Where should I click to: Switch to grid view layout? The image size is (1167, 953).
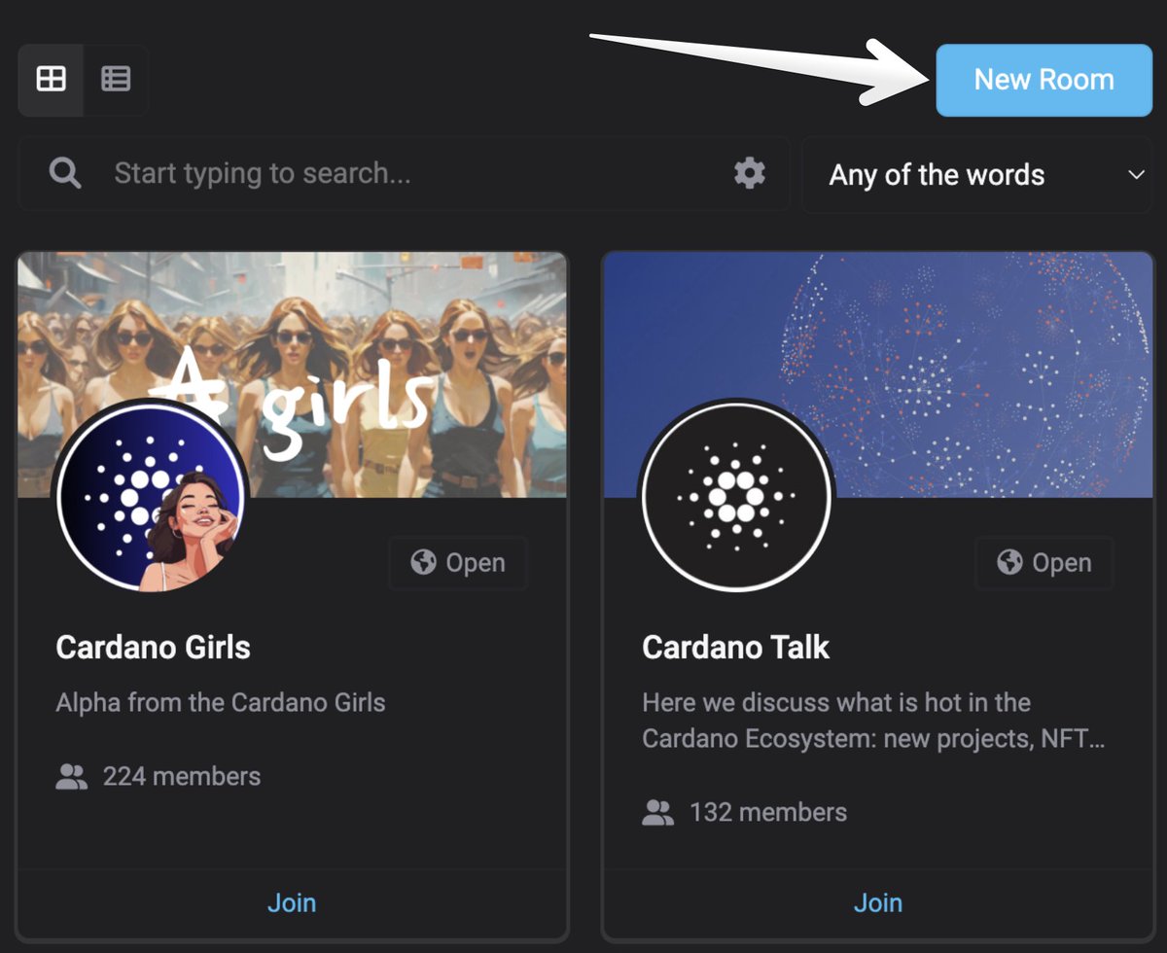pos(52,79)
